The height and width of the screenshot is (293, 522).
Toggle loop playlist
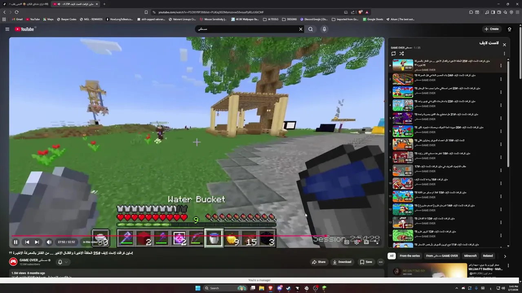394,54
